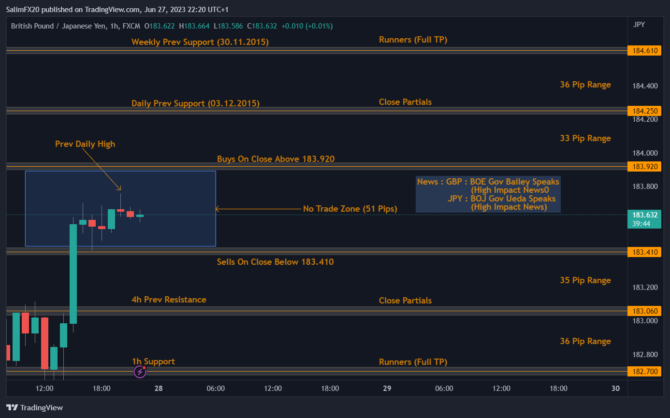Select Buys On Close Above 183.920 text
This screenshot has width=670, height=418.
tap(276, 159)
